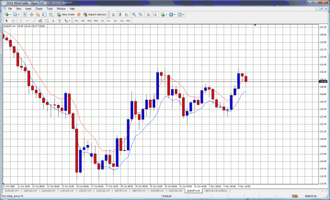
Task: Select the active H4 timeframe button
Action: click(x=109, y=21)
